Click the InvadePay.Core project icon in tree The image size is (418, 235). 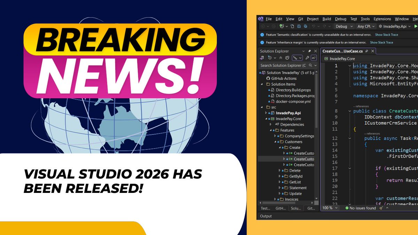click(x=272, y=119)
